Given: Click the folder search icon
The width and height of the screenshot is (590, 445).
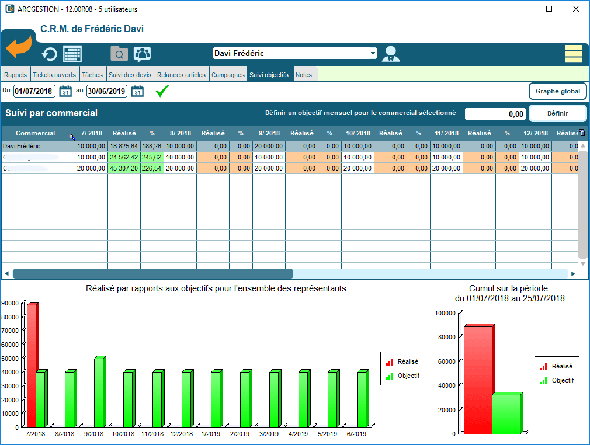Looking at the screenshot, I should click(x=119, y=54).
